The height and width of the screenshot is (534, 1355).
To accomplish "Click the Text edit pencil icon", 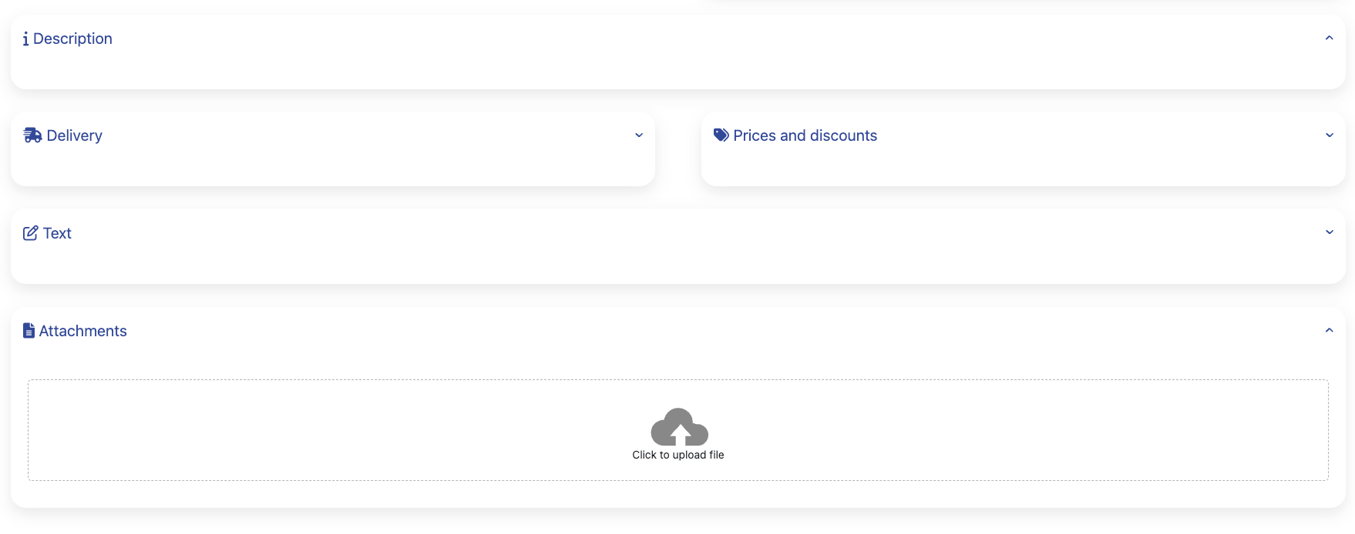I will tap(31, 233).
